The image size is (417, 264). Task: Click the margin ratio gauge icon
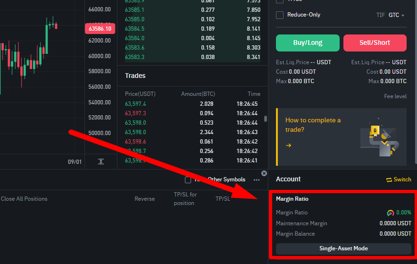pos(390,213)
